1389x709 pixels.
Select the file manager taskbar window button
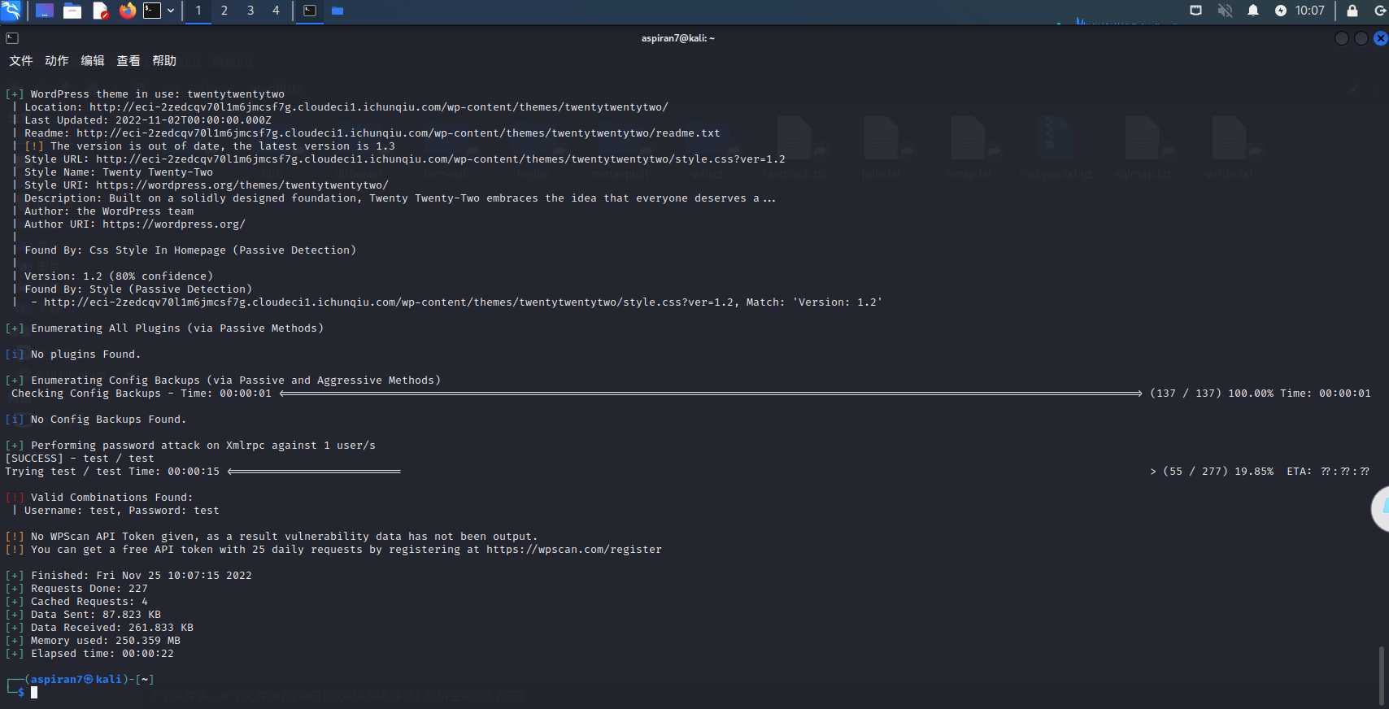click(x=337, y=11)
